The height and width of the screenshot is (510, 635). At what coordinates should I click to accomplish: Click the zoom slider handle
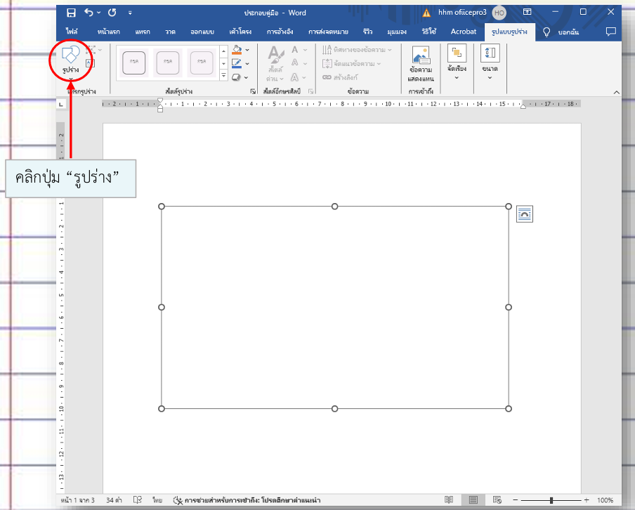click(551, 500)
